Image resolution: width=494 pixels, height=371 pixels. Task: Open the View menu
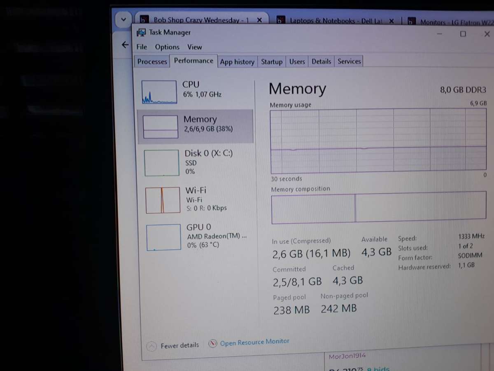point(194,47)
